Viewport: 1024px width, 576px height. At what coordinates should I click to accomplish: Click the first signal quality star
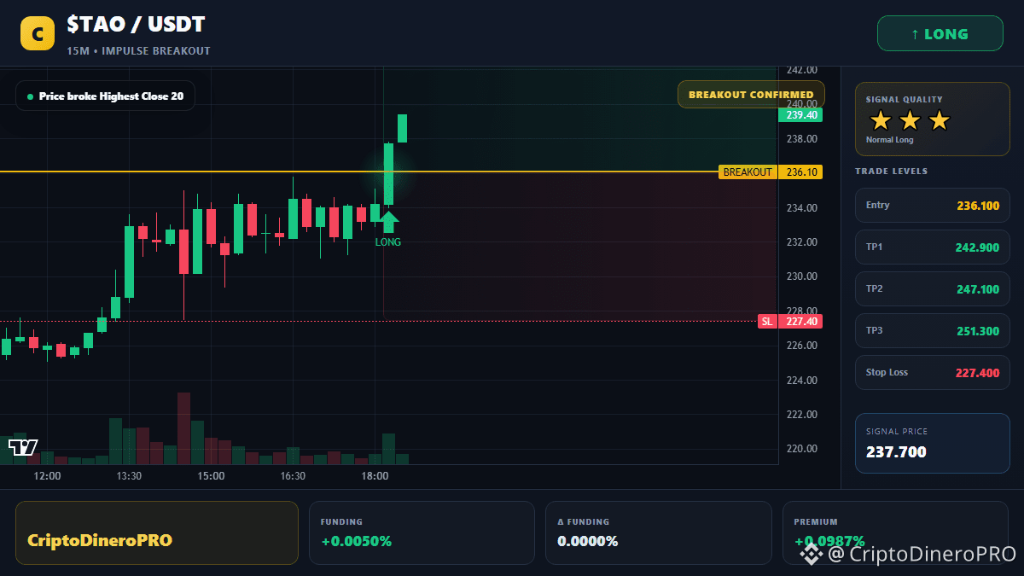tap(880, 120)
